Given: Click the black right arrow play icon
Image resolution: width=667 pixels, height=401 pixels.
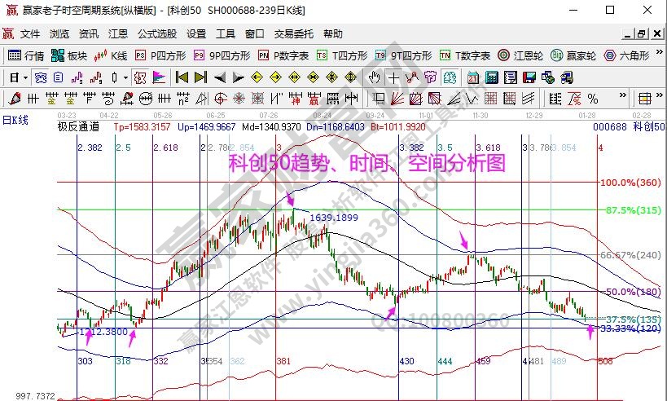Looking at the screenshot, I should (239, 77).
